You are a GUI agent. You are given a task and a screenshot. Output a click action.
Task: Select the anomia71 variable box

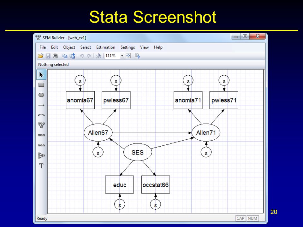(188, 100)
